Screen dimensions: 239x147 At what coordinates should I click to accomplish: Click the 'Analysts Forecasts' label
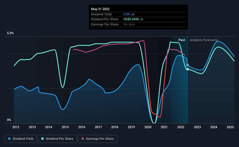[204, 40]
